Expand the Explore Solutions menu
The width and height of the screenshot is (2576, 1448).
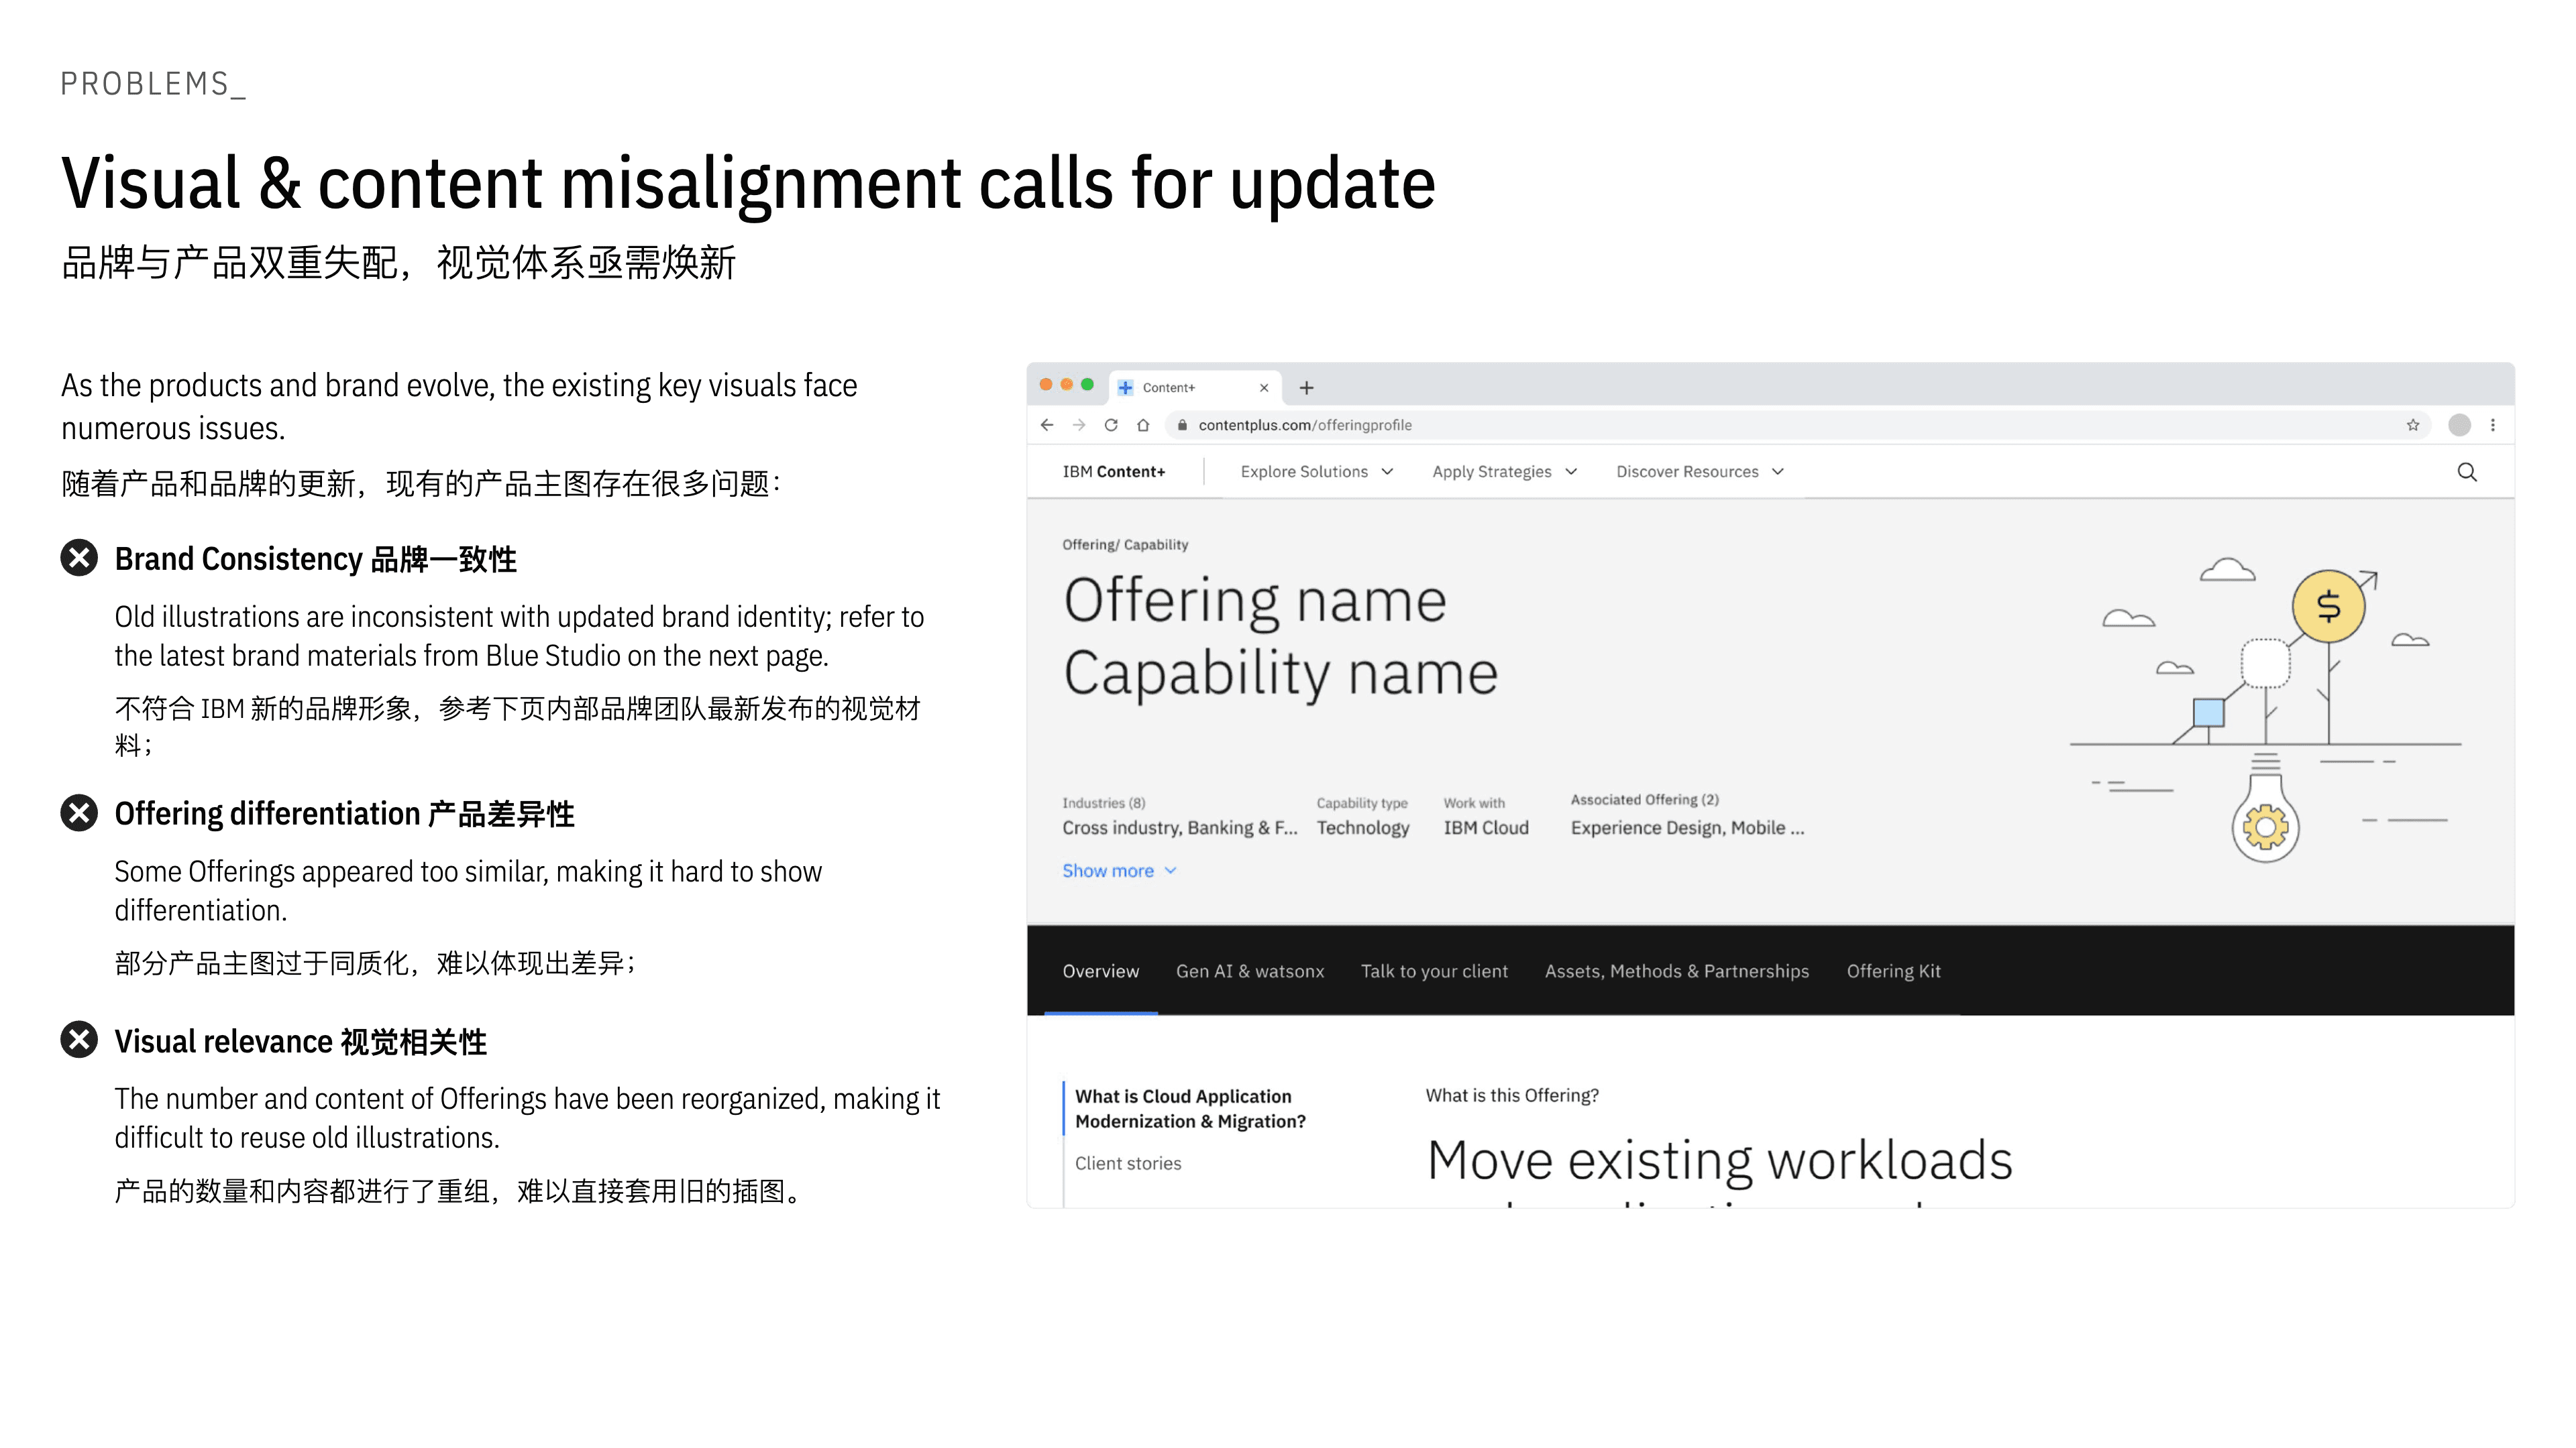pyautogui.click(x=1316, y=472)
